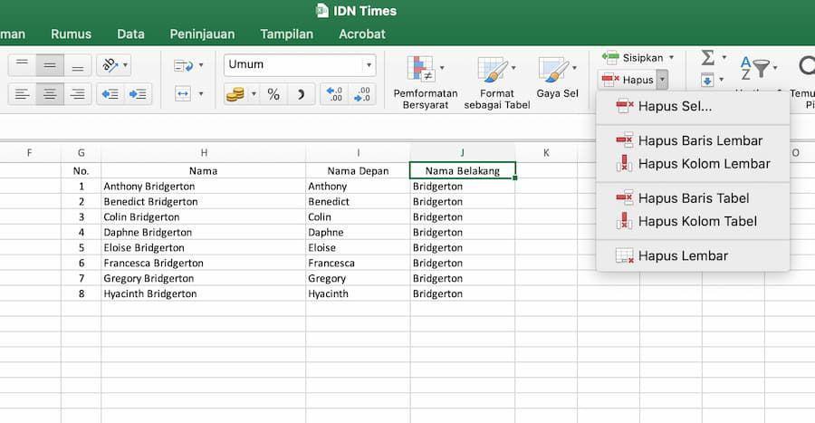
Task: Align cell text right
Action: point(78,94)
